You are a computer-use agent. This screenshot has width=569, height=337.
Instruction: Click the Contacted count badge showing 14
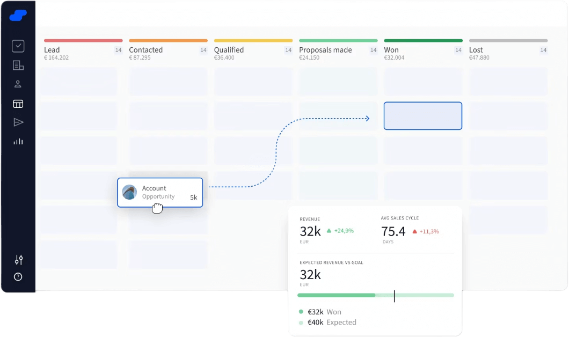point(203,50)
